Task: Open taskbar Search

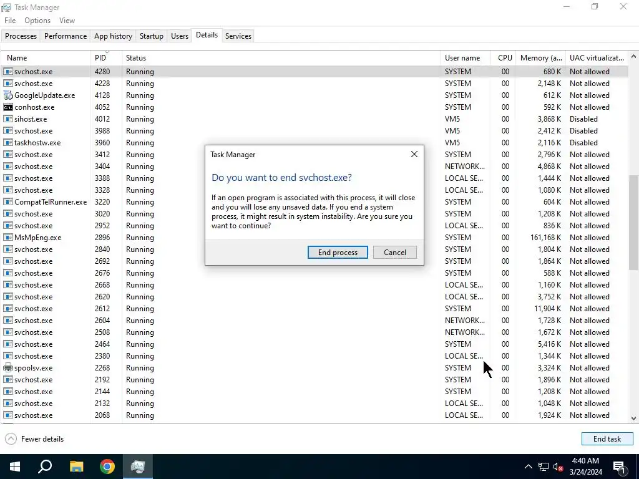Action: pos(45,467)
